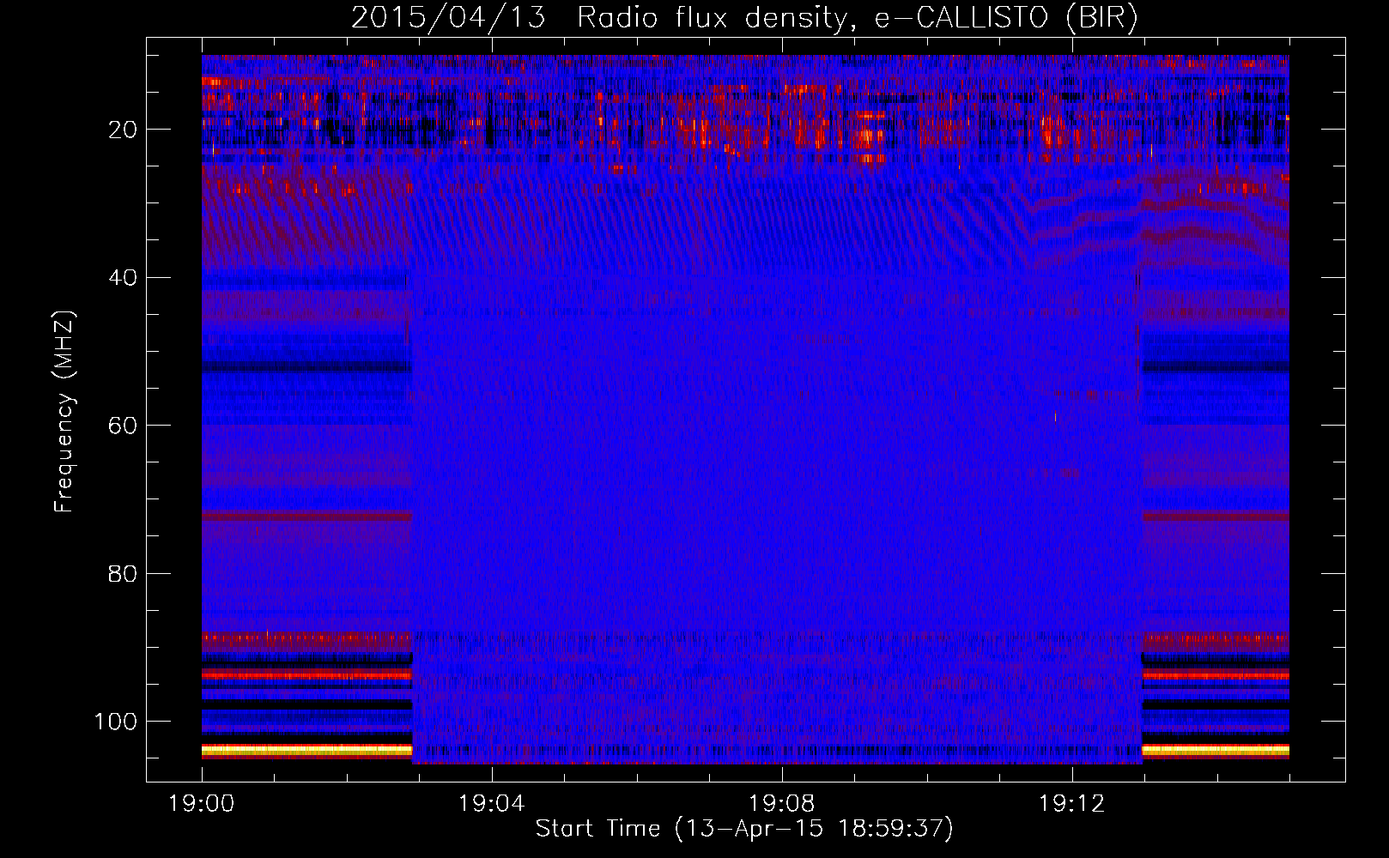The width and height of the screenshot is (1389, 858).
Task: Click the '19:00' time tick label
Action: click(202, 804)
